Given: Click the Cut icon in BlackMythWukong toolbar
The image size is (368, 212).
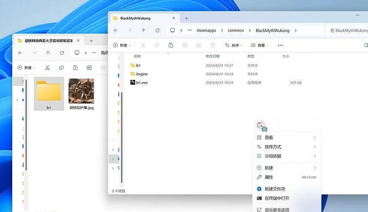Looking at the screenshot, I should 143,45.
